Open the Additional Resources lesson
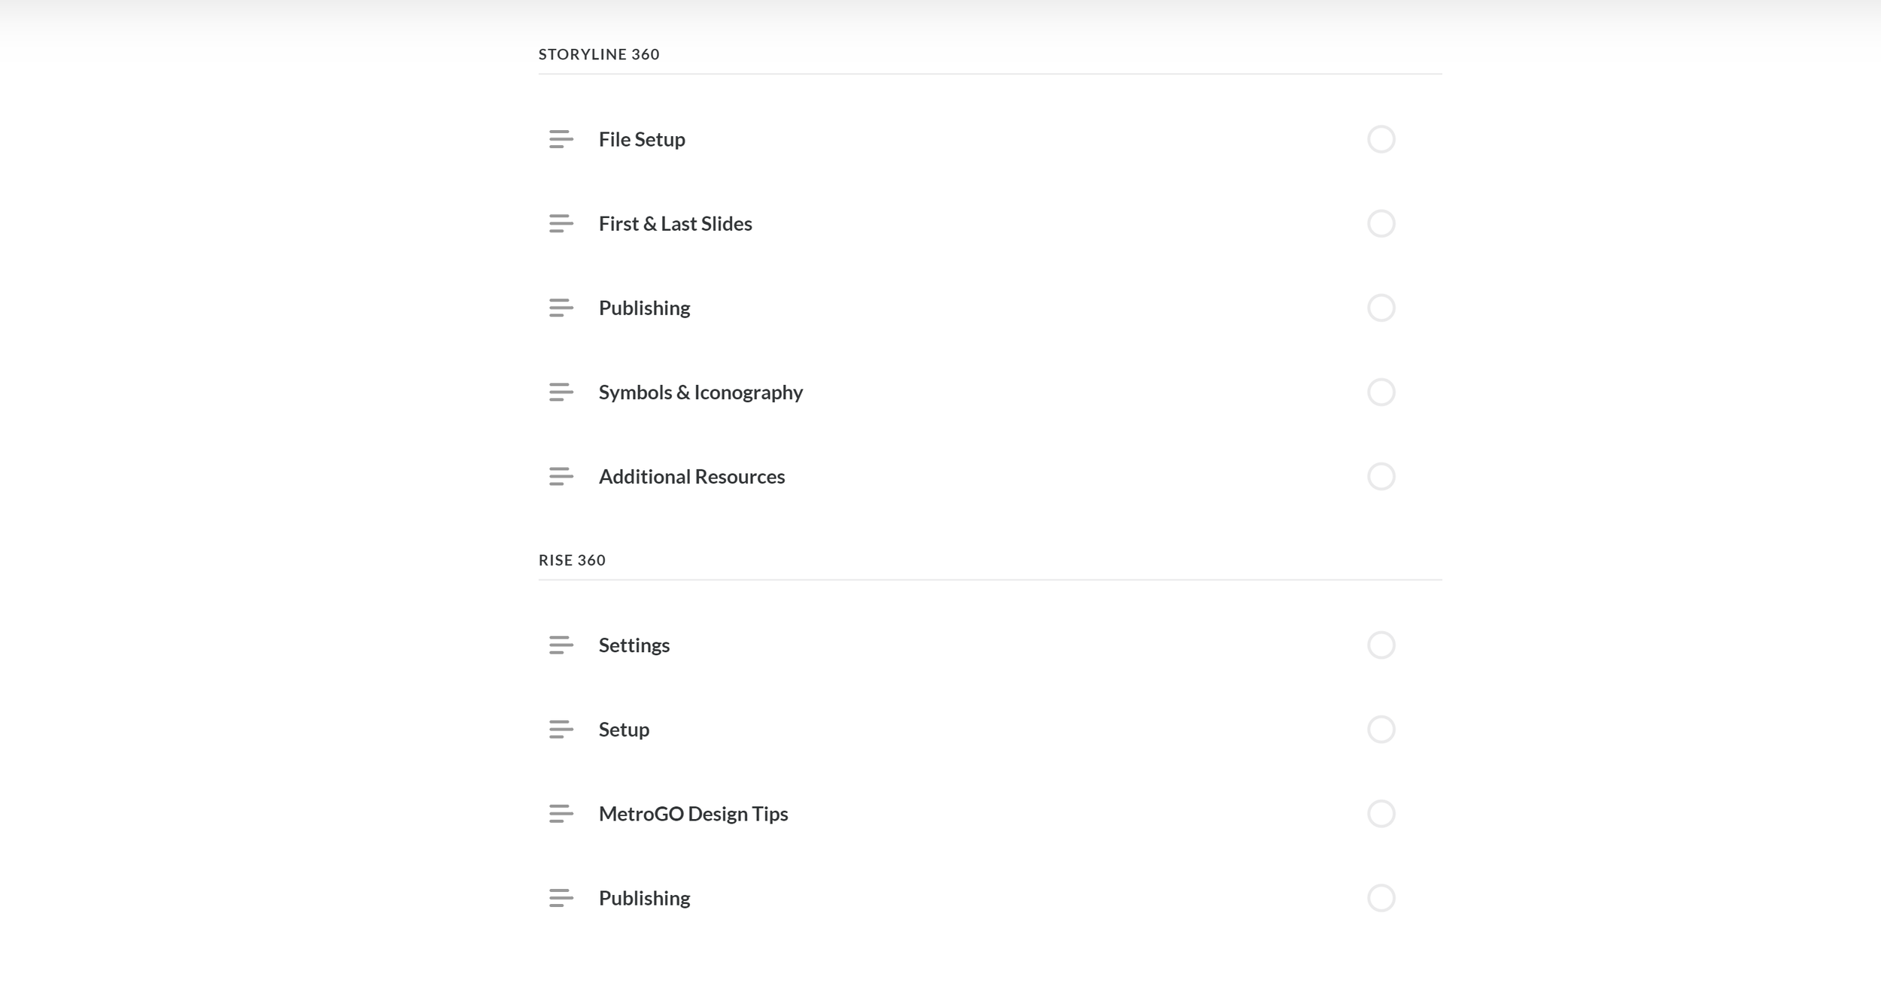1881x998 pixels. (691, 476)
